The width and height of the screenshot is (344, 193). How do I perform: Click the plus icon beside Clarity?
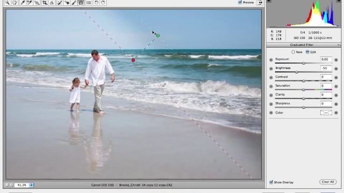(336, 95)
